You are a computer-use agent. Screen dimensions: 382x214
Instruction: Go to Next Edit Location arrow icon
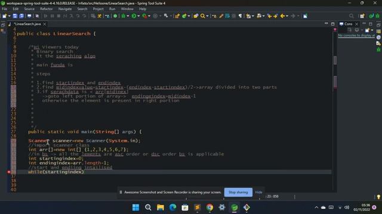coord(275,16)
